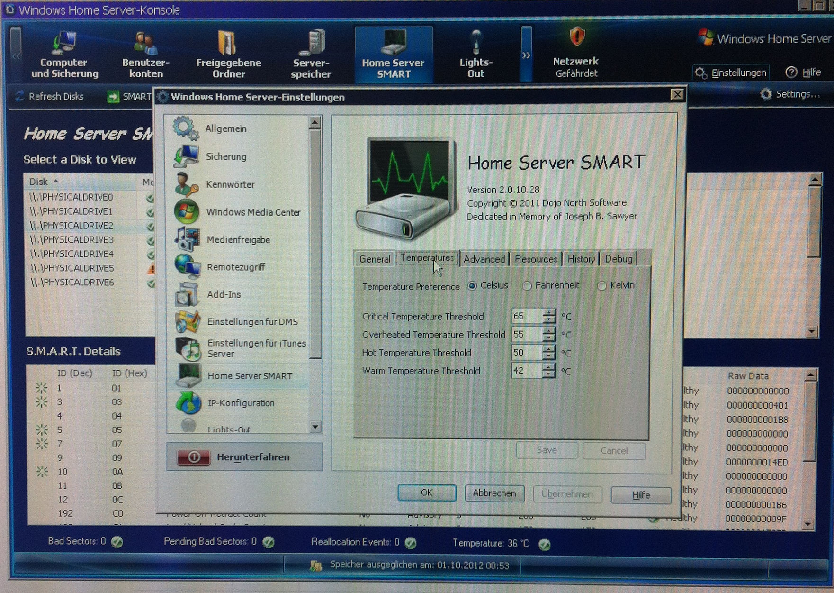Switch to the Advanced tab
Viewport: 834px width, 593px height.
point(484,259)
